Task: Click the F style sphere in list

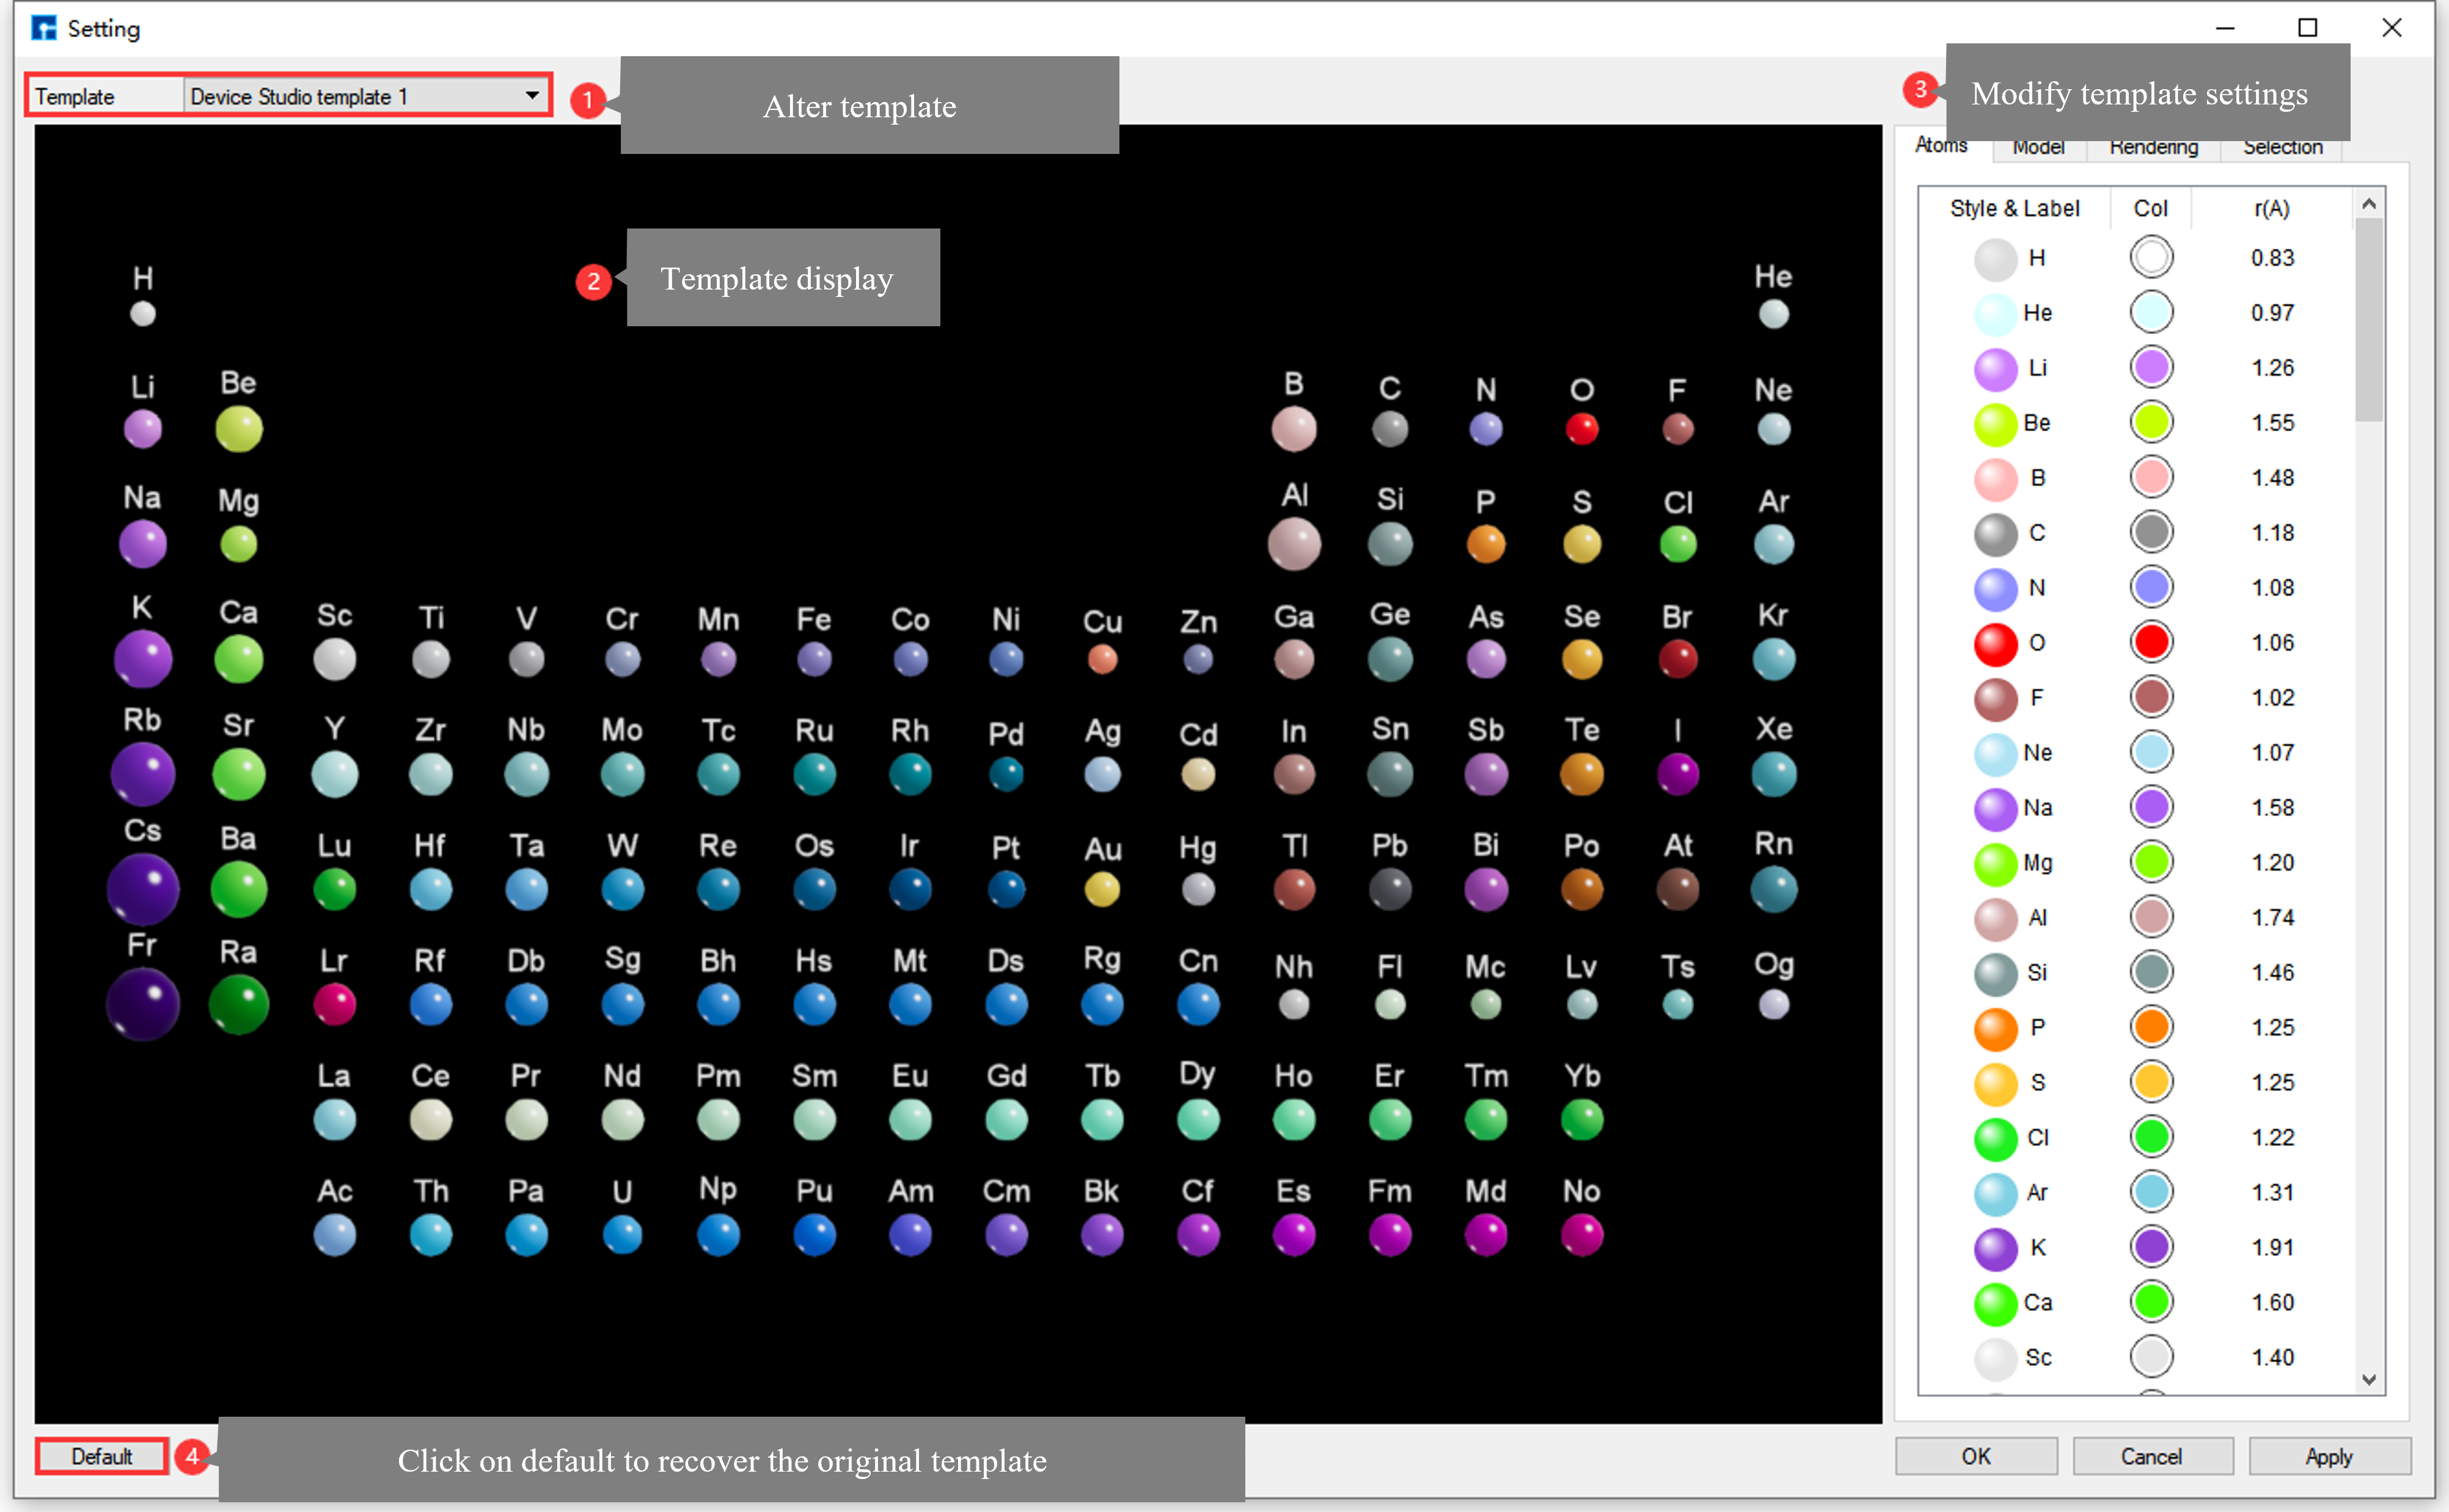Action: tap(1995, 699)
